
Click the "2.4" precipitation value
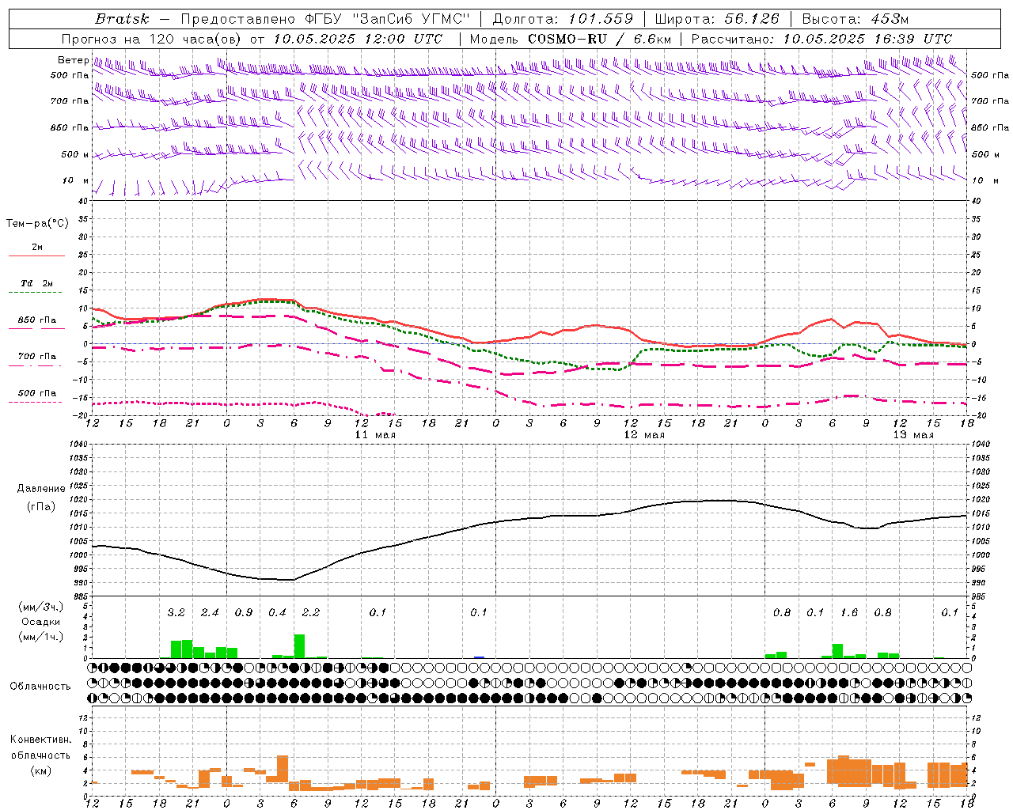[210, 612]
